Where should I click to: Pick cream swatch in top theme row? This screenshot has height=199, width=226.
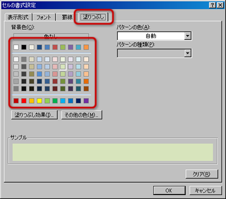click(31, 47)
